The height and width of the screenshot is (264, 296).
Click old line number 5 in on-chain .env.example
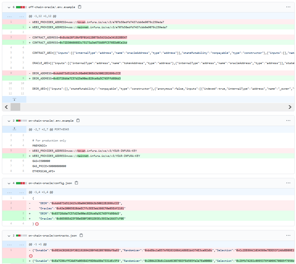(11, 150)
